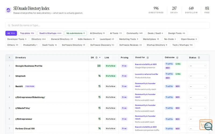The width and height of the screenshot is (215, 134).
Task: Click the TOP PICK badge on Reddit
Action: coord(30,86)
